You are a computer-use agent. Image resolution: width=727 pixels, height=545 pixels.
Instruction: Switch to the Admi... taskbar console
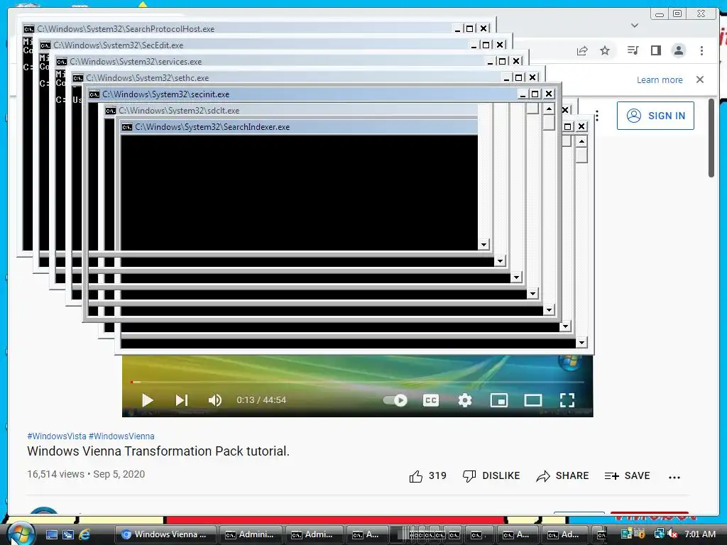[315, 534]
